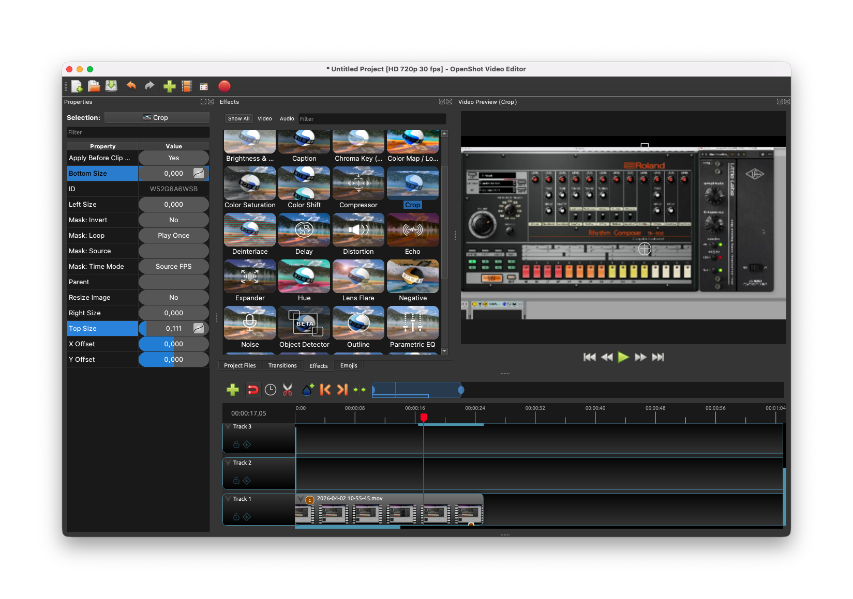This screenshot has width=853, height=599.
Task: Click Center Timeline on Playhead icon
Action: click(360, 390)
